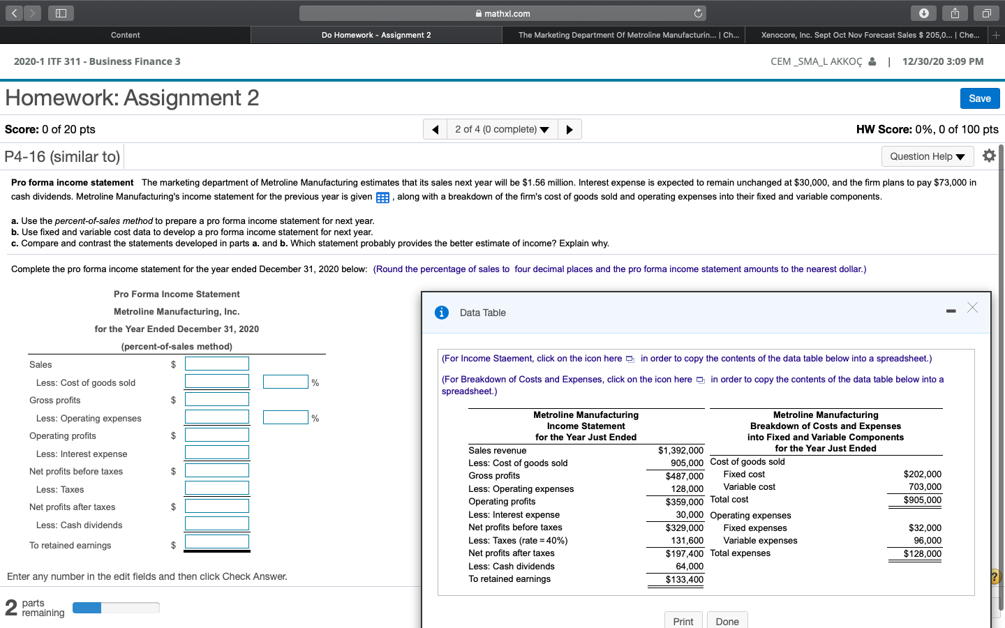Click the Taxes amount field

click(217, 488)
